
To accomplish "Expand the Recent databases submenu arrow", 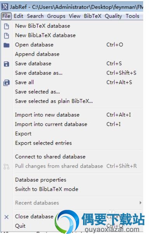I will point(140,203).
